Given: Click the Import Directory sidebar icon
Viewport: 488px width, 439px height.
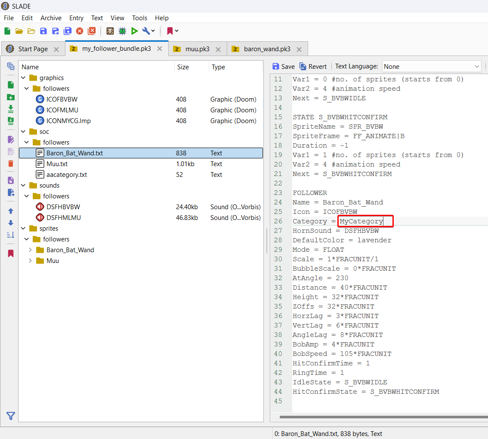Looking at the screenshot, I should point(11,121).
